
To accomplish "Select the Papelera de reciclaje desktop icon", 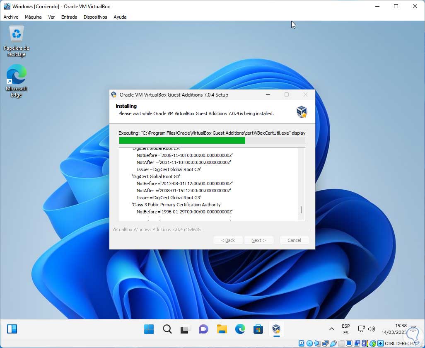I will pos(17,41).
